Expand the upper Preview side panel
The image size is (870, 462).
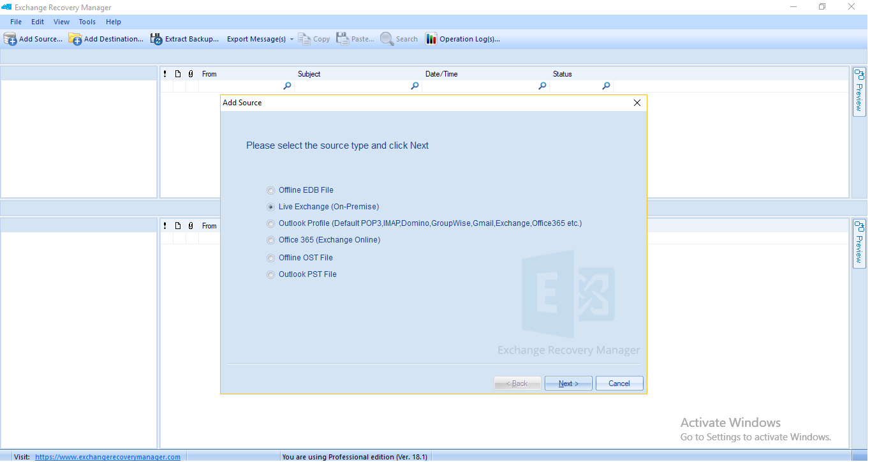point(859,91)
